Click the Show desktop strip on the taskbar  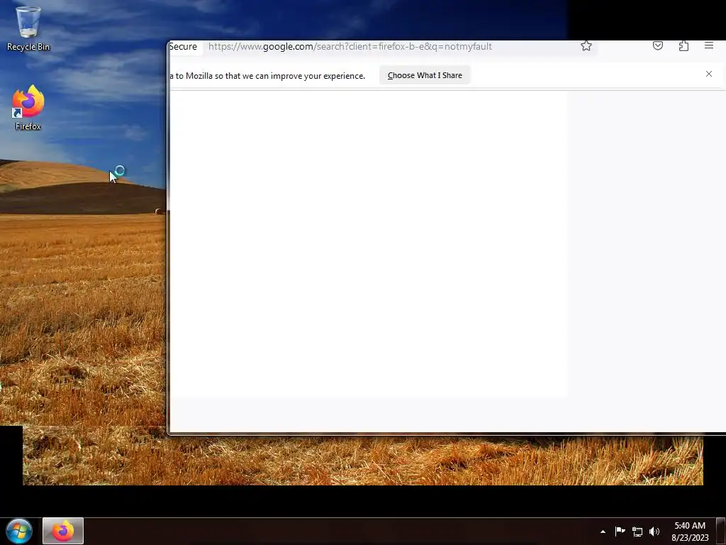point(721,531)
